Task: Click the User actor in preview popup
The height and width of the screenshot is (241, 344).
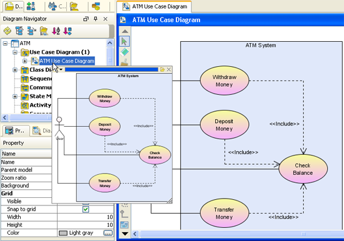Action: [59, 129]
